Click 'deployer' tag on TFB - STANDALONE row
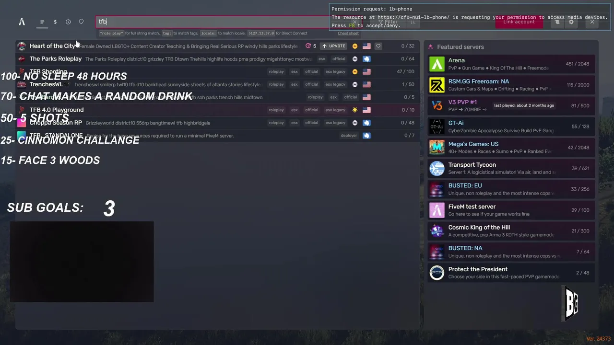The height and width of the screenshot is (345, 614). pos(349,136)
